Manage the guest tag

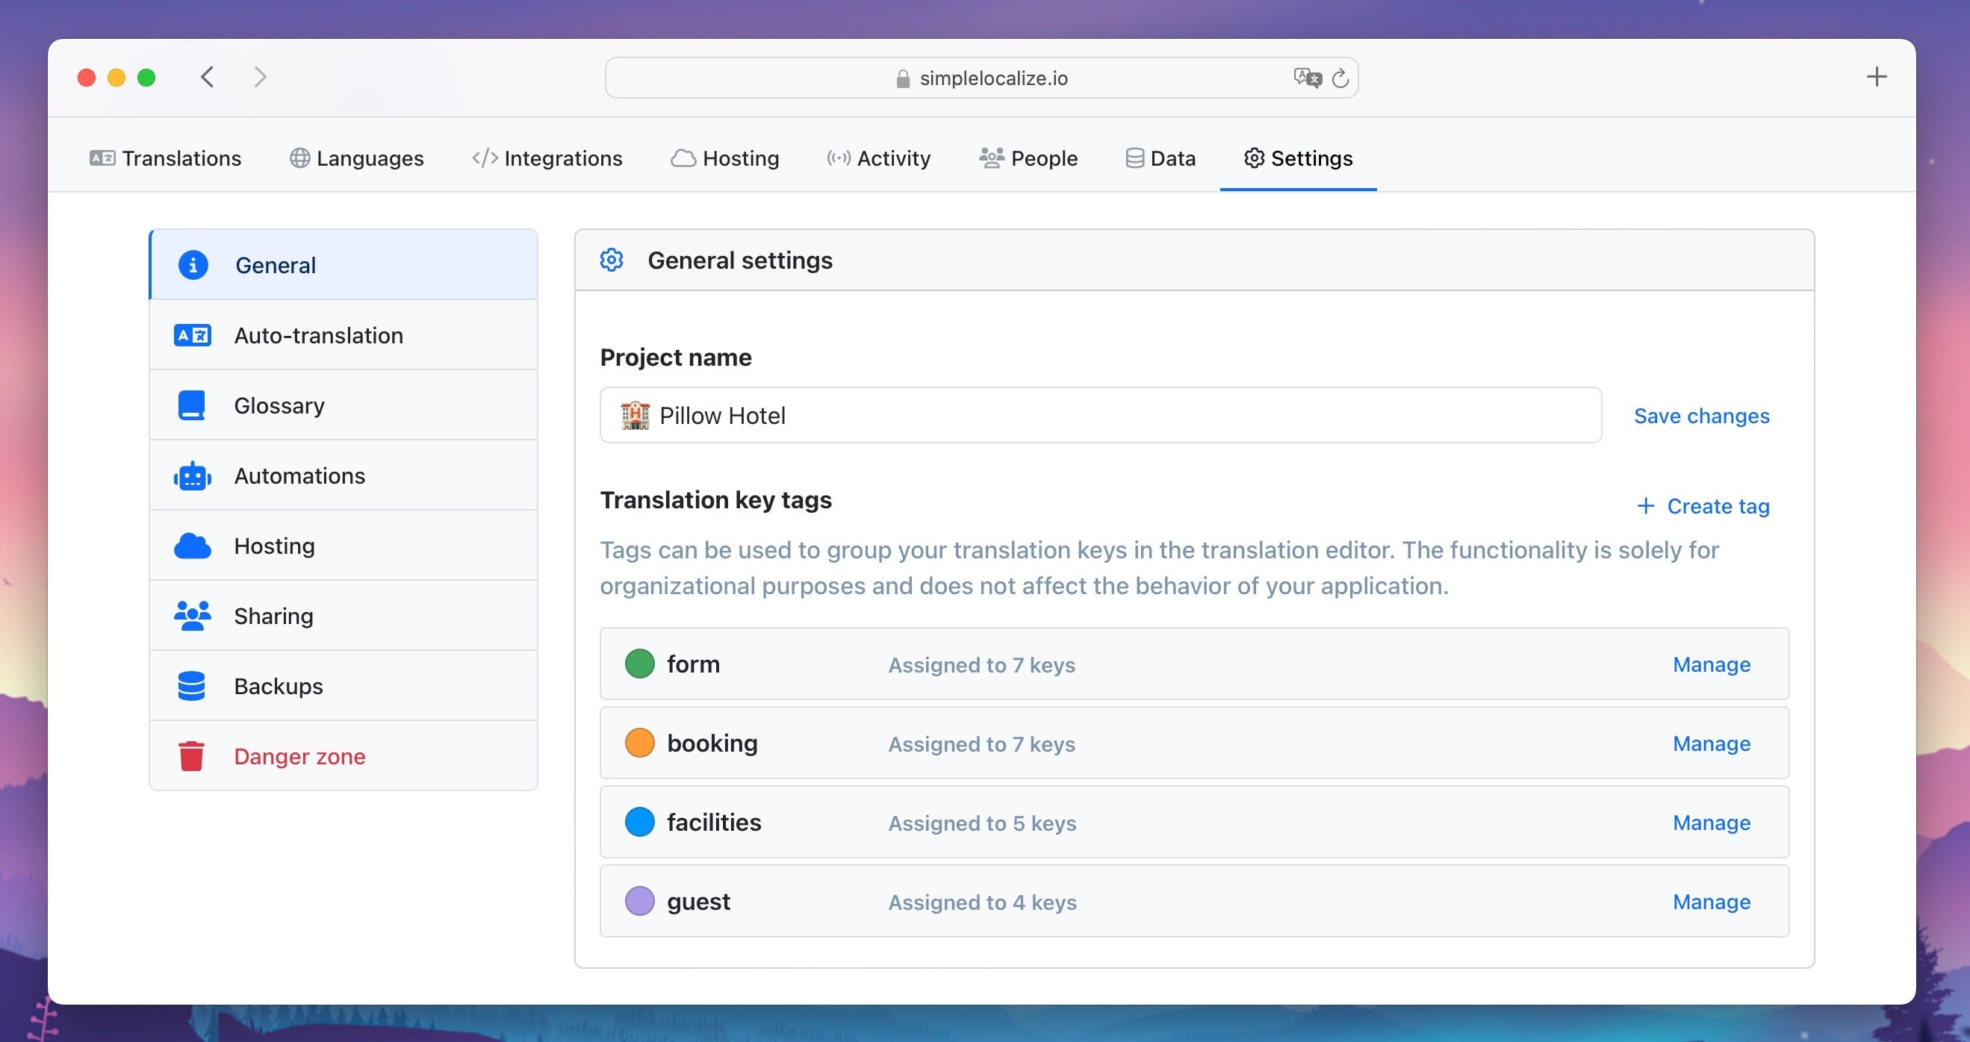coord(1712,902)
